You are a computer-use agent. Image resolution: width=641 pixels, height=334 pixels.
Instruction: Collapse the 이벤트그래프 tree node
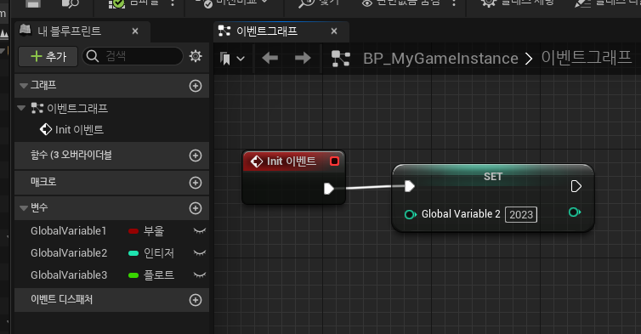tap(21, 108)
